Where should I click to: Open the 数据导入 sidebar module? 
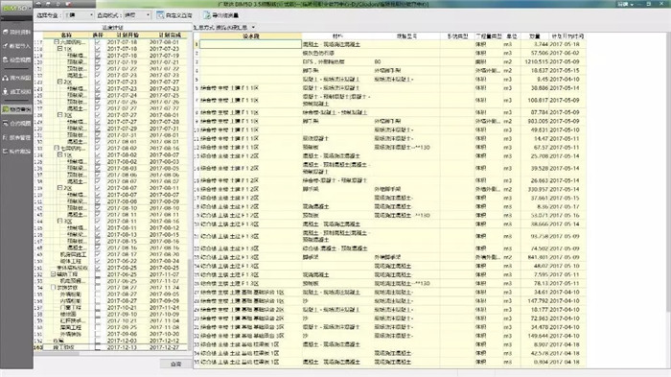click(x=16, y=46)
